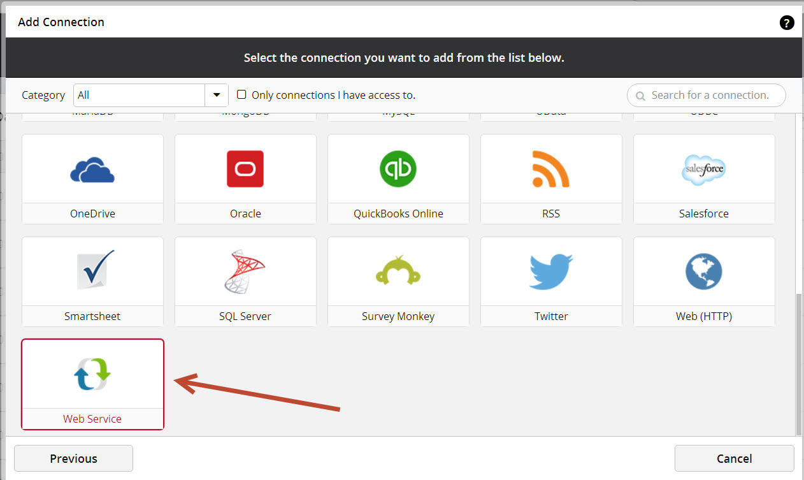The image size is (804, 480).
Task: Click the 'Salesforce' label text
Action: [704, 214]
